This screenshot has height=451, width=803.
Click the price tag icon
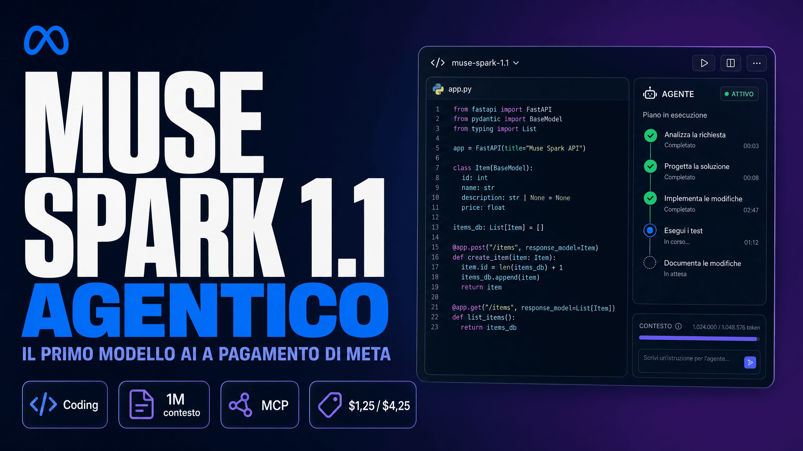[330, 405]
